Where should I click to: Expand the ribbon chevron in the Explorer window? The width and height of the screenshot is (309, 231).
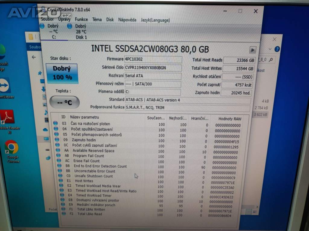click(270, 49)
